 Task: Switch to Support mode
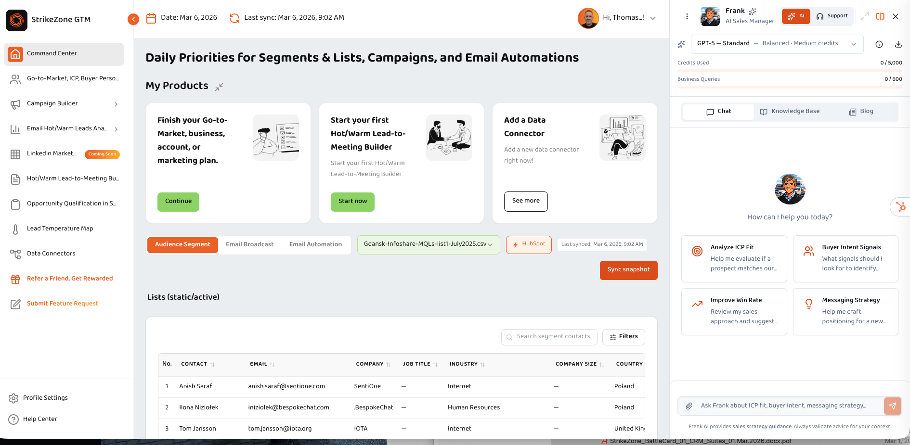pos(832,16)
